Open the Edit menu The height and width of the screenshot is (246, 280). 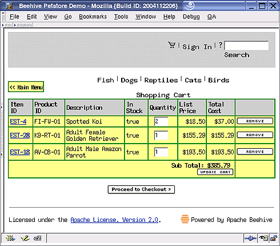coord(31,17)
